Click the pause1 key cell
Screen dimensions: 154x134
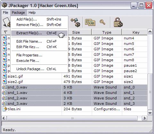tap(130, 65)
